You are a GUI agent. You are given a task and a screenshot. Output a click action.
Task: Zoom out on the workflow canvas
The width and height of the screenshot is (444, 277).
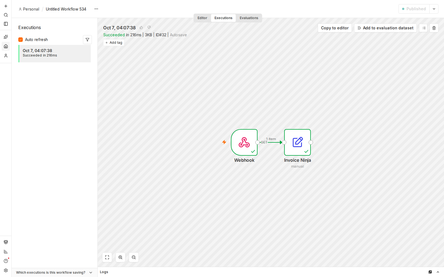134,257
